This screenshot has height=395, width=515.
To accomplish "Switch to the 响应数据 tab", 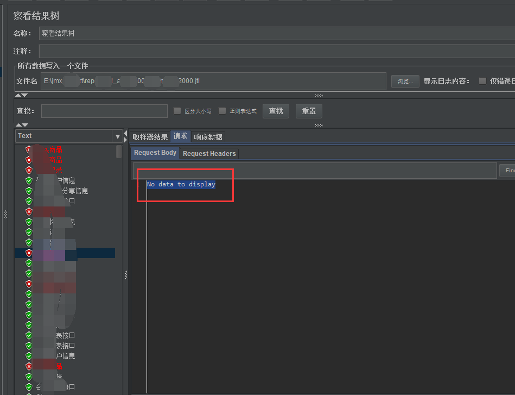I will point(208,136).
